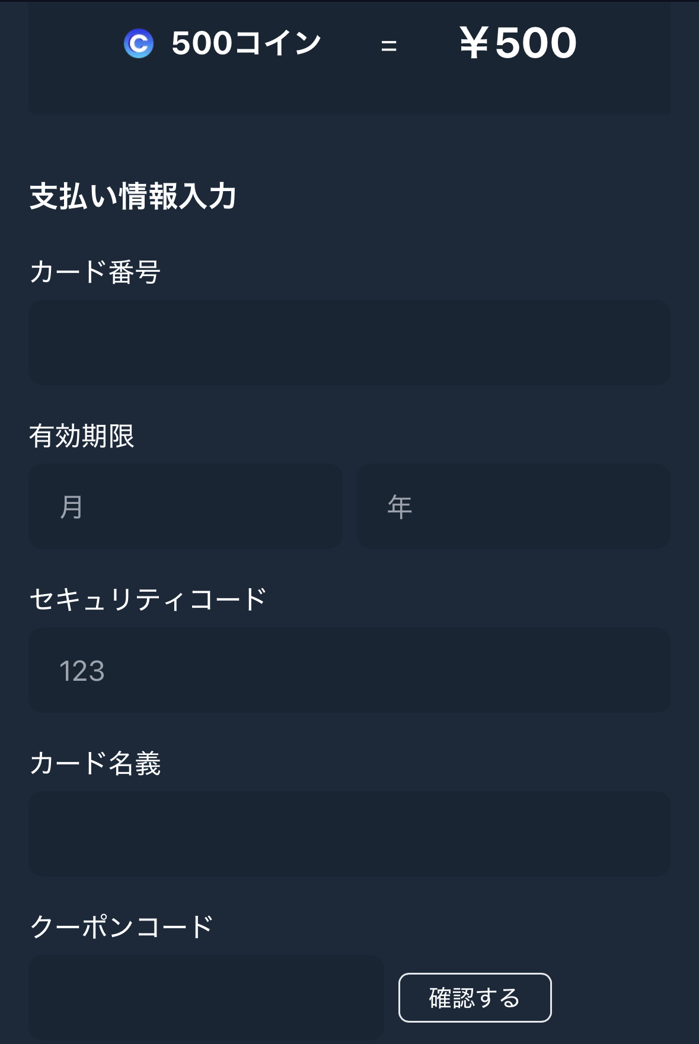This screenshot has width=699, height=1044.
Task: Focus the security code field showing 123
Action: [x=349, y=670]
